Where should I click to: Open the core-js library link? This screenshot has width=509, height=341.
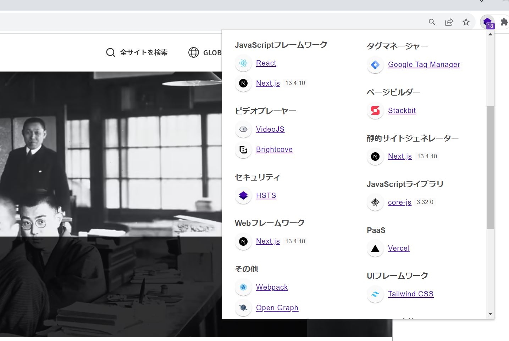point(399,202)
